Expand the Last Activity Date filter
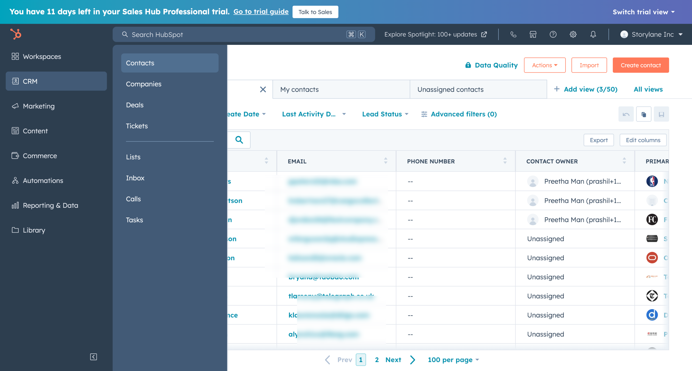Screen dimensions: 692x371 314,114
